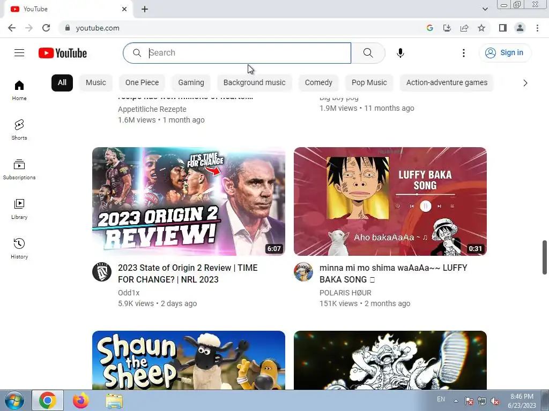Reload the YouTube page
Viewport: 549px width, 411px height.
click(46, 28)
